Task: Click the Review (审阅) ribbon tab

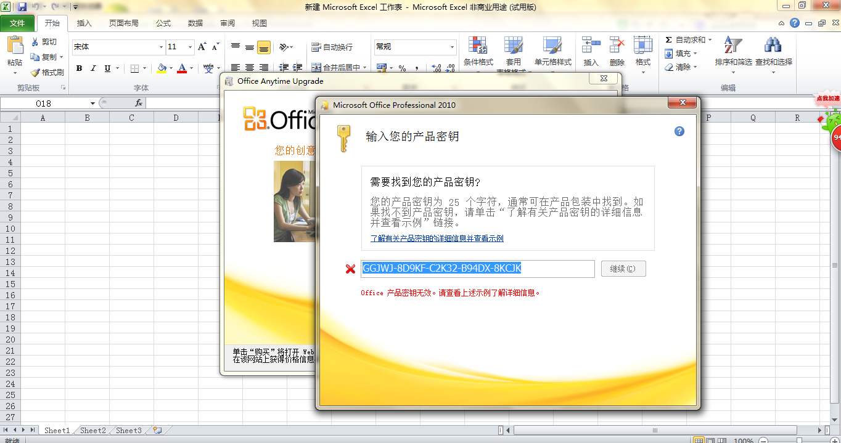Action: click(x=228, y=23)
